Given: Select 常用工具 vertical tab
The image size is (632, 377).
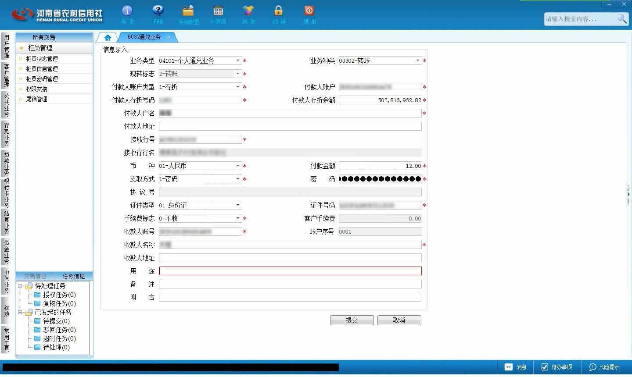Looking at the screenshot, I should 6,340.
